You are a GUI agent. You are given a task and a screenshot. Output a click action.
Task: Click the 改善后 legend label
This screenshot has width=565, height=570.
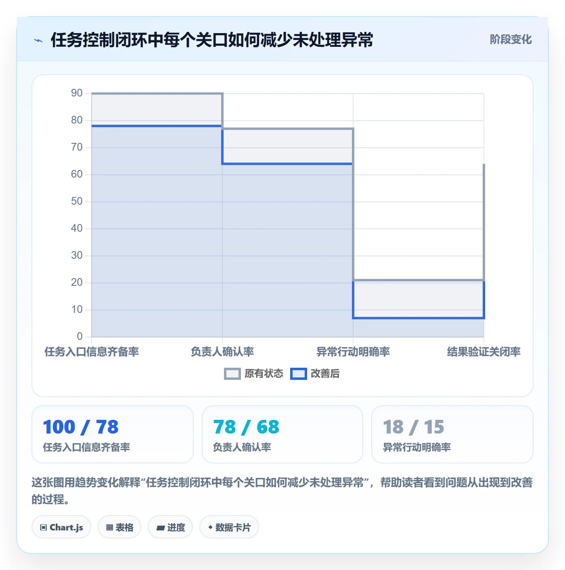pos(325,374)
